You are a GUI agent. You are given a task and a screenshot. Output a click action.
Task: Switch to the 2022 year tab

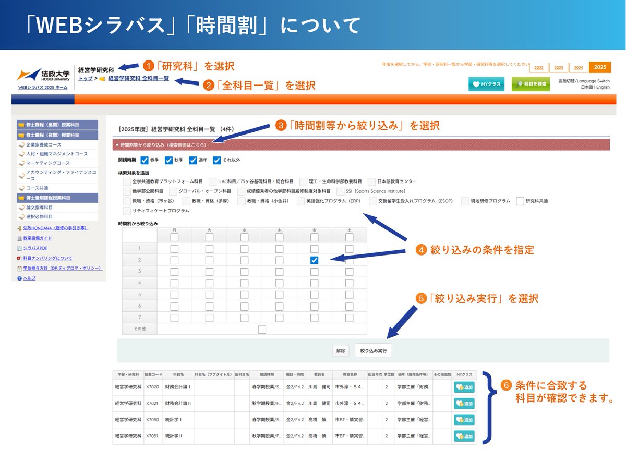(x=538, y=67)
